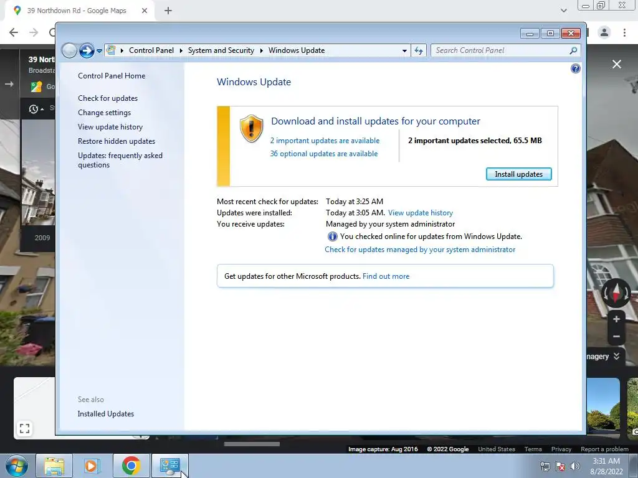The height and width of the screenshot is (478, 638).
Task: Select Check for updates in sidebar
Action: coord(108,98)
